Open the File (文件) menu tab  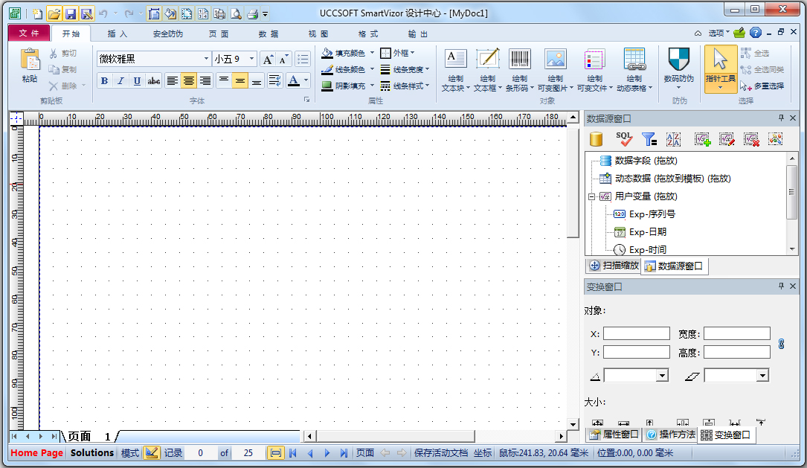[29, 33]
